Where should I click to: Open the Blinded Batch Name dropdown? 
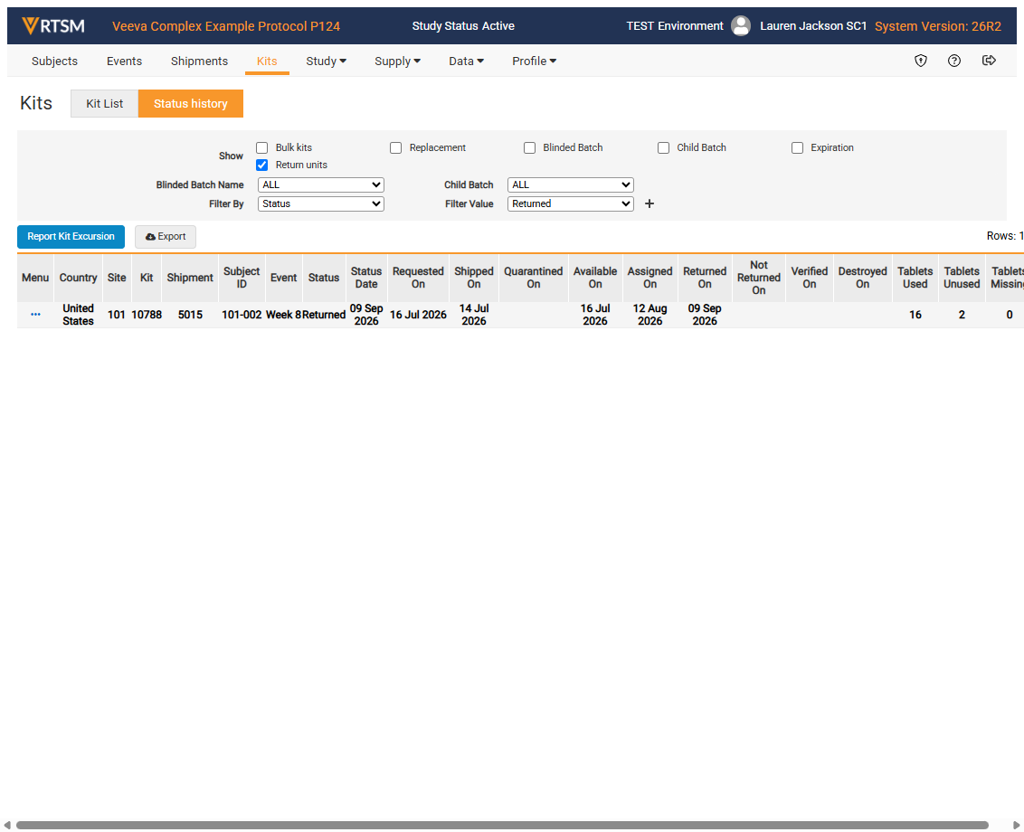click(320, 184)
